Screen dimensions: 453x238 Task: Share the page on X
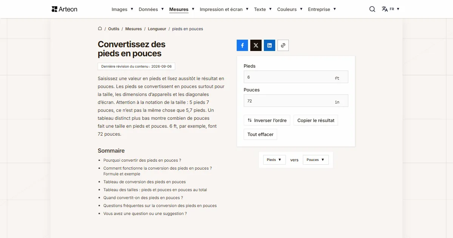tap(256, 45)
